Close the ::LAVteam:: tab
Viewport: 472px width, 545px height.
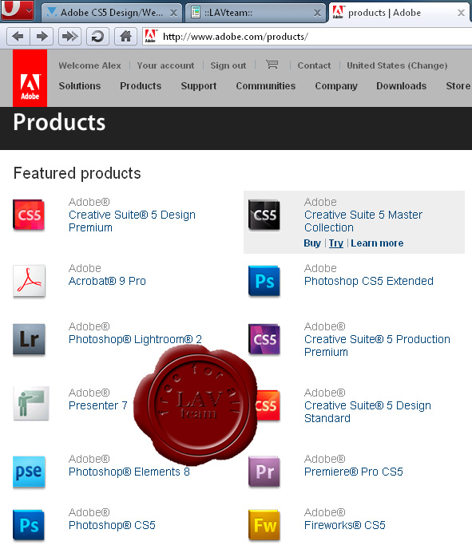317,14
